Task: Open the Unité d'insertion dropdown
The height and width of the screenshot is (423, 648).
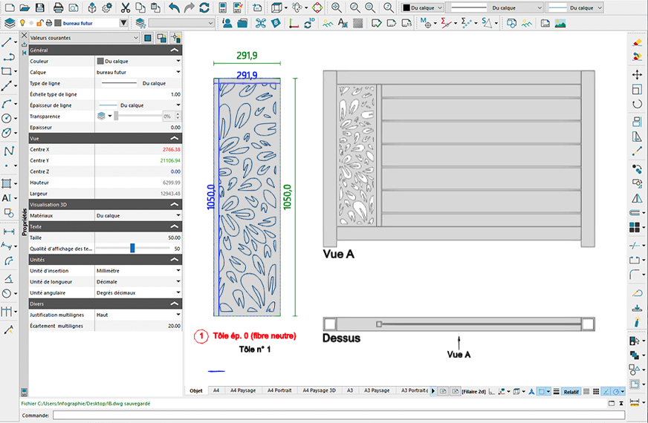Action: (x=178, y=271)
